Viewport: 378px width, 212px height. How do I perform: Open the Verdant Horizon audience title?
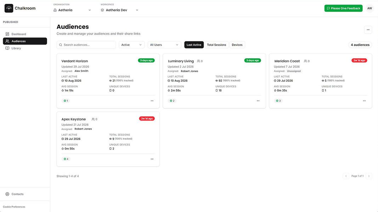[x=75, y=61]
